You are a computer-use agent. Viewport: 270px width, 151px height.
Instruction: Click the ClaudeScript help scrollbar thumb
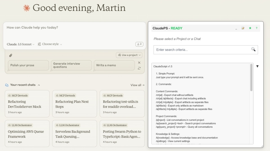pos(251,77)
